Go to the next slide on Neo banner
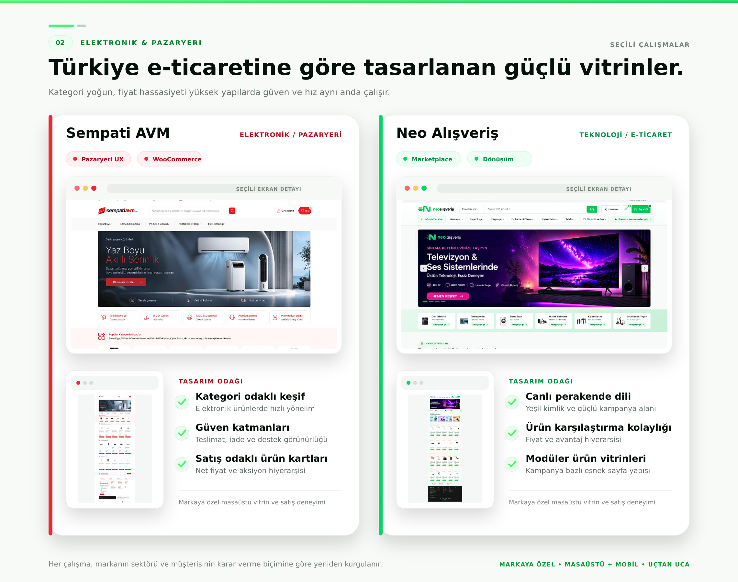Screen dimensions: 738x582 click(644, 268)
